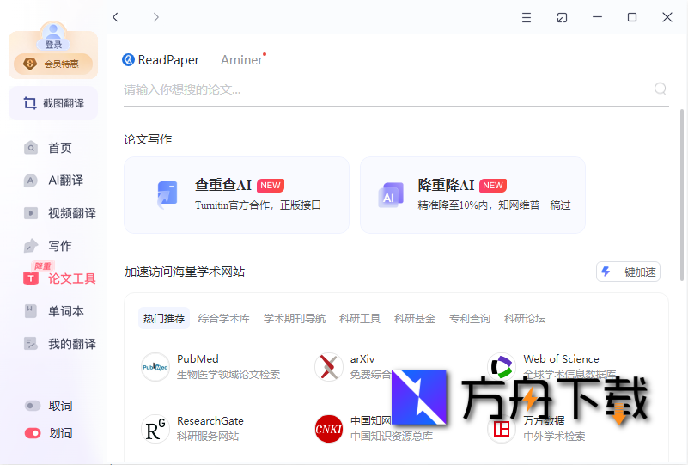The width and height of the screenshot is (688, 465).
Task: Click the 首页 sidebar icon
Action: point(31,148)
